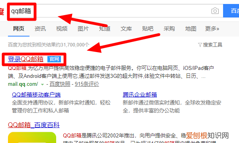
Task: Switch to the 文库 tab
Action: click(x=126, y=29)
